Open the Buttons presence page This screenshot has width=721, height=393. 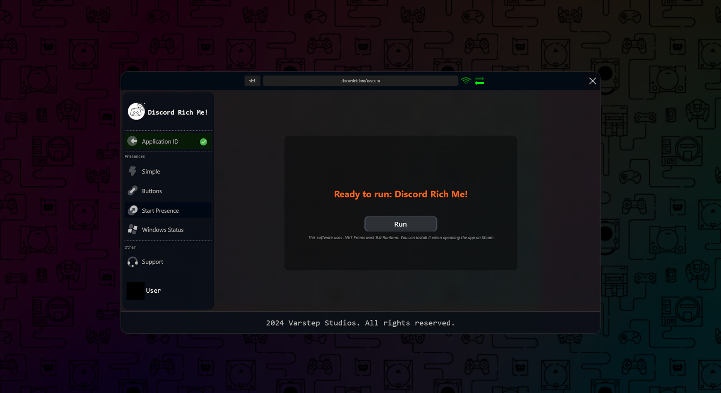click(168, 191)
